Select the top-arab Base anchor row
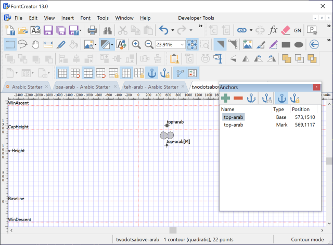The height and width of the screenshot is (245, 333). [234, 117]
